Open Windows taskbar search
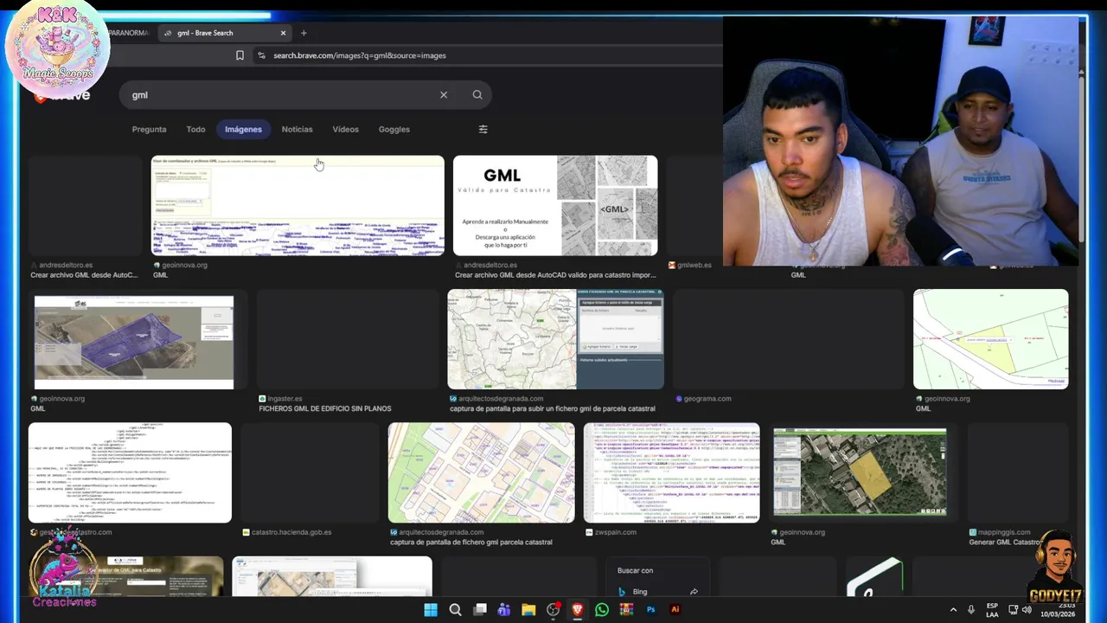The image size is (1107, 623). (x=455, y=610)
